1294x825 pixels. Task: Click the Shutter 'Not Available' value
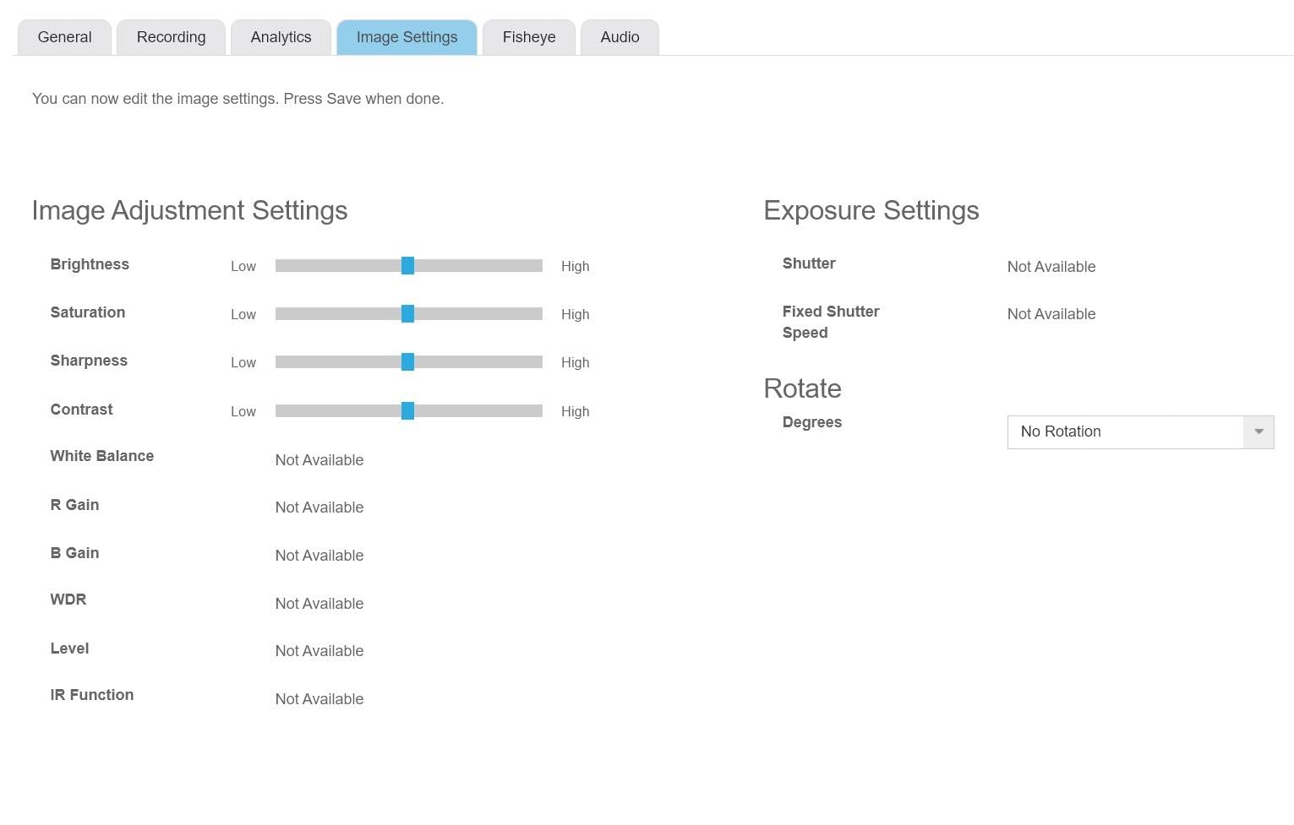pos(1051,267)
